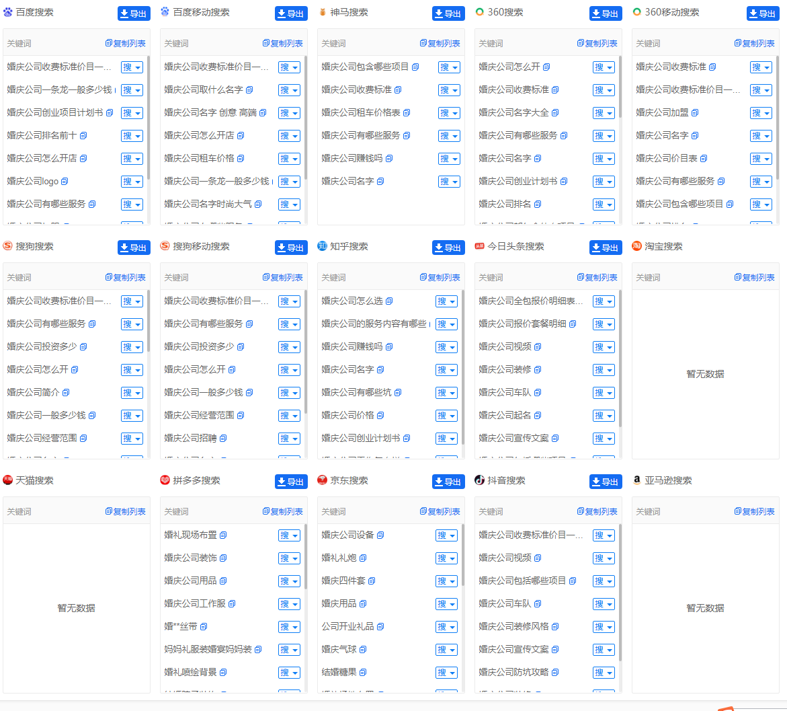
Task: Click the 今日头条搜索 panel scrollbar
Action: point(620,359)
